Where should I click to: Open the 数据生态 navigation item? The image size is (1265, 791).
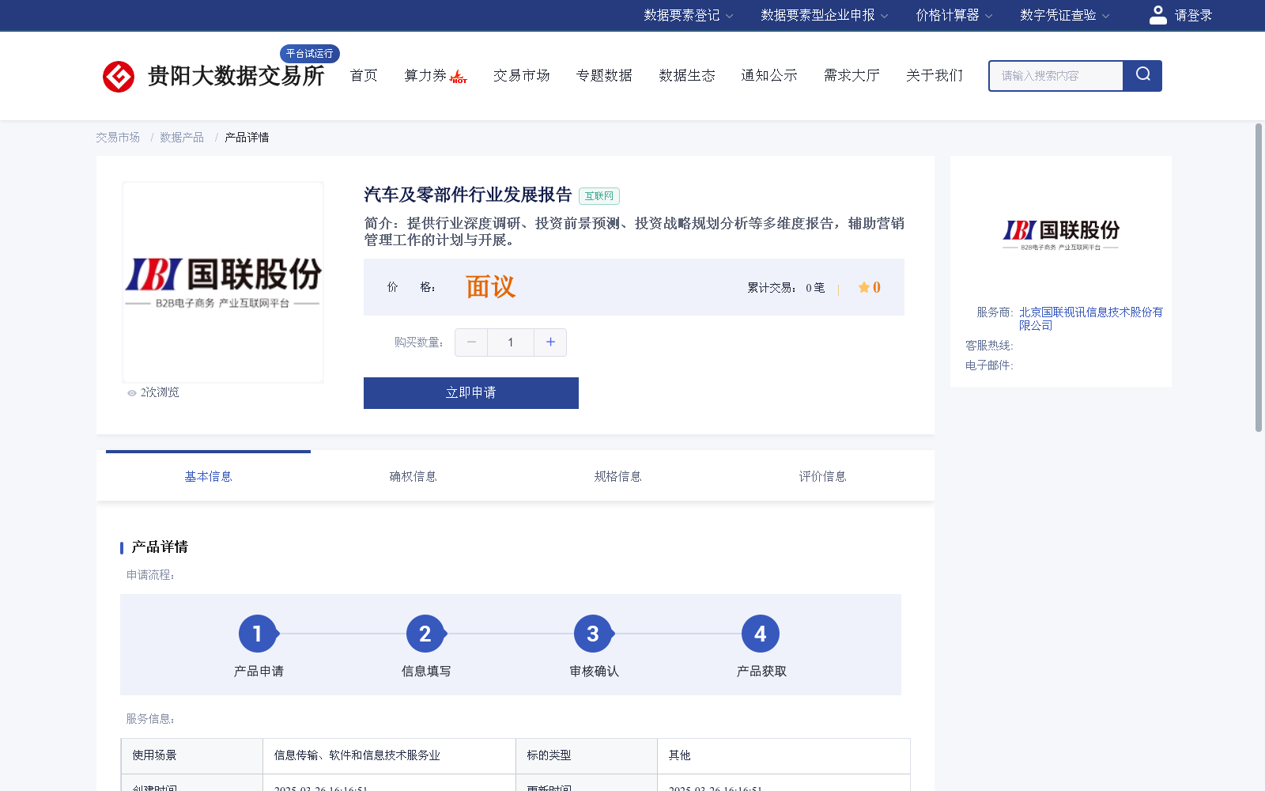[687, 75]
